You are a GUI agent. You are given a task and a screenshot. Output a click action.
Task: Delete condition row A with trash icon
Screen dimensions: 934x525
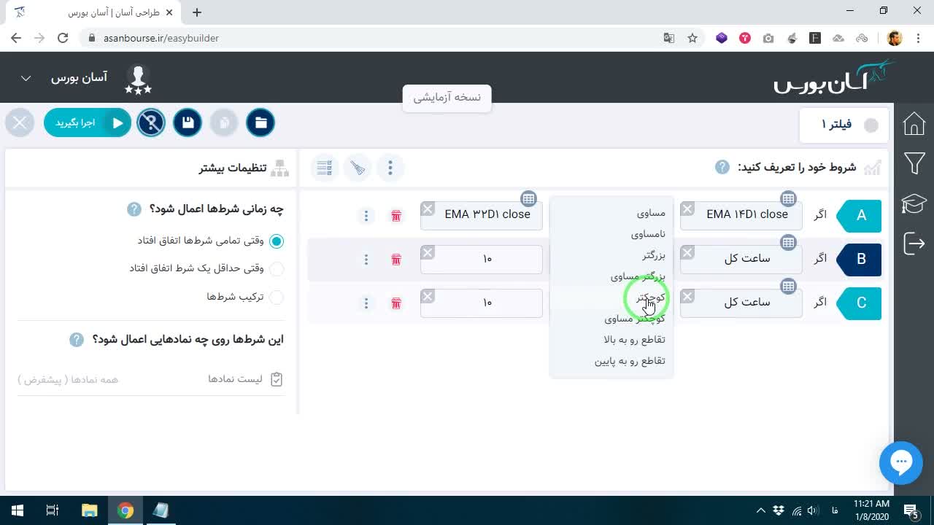pyautogui.click(x=396, y=216)
